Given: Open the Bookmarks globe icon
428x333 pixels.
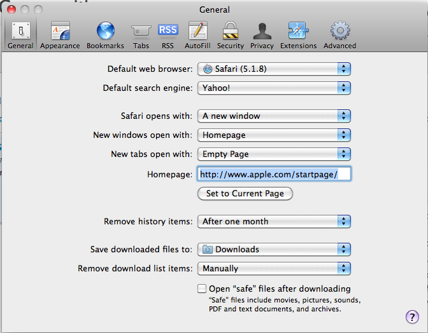Looking at the screenshot, I should pos(105,31).
